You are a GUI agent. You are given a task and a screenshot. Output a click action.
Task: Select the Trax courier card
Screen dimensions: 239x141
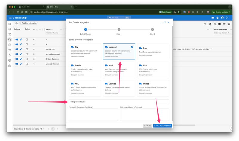tap(153, 51)
